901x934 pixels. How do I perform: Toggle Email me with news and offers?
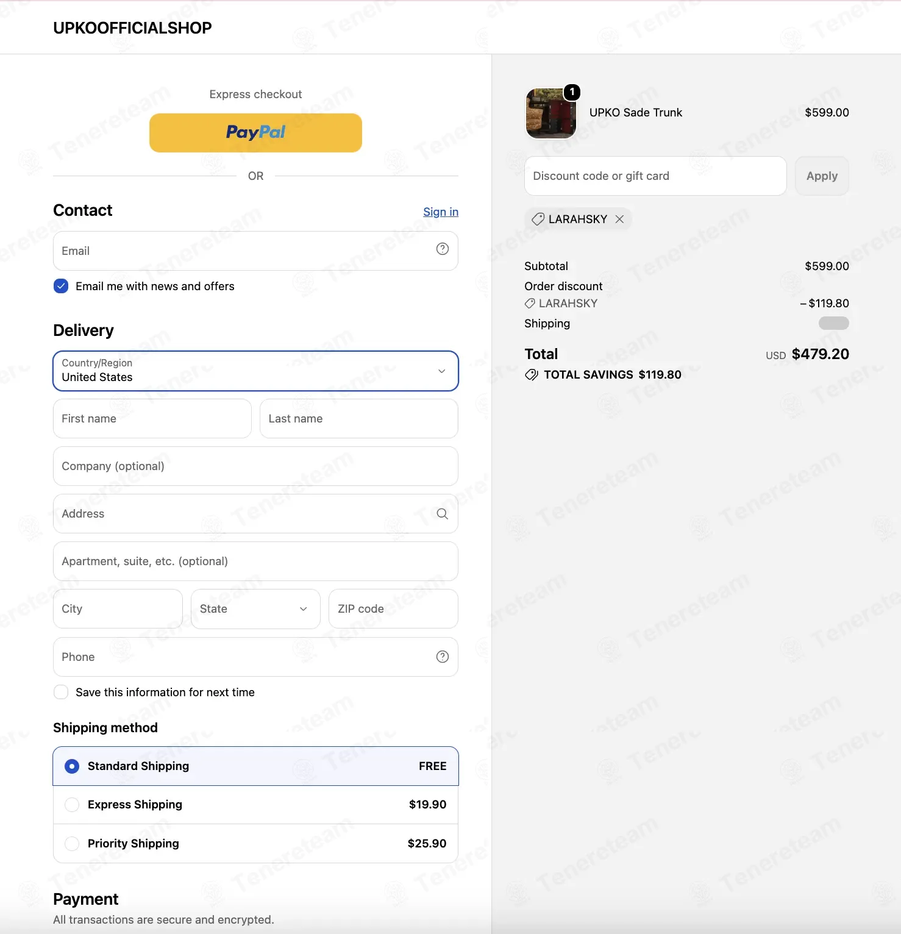click(x=61, y=286)
